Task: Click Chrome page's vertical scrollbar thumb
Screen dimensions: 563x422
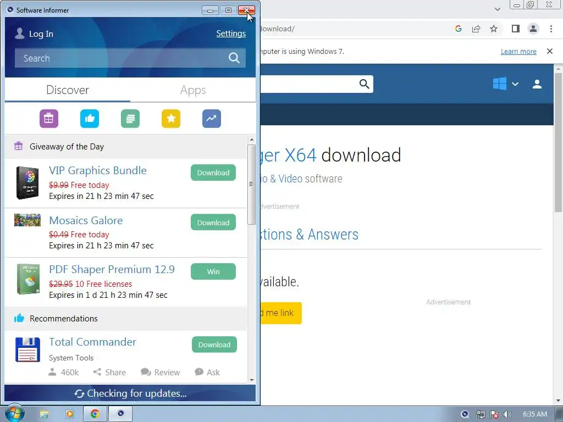Action: coord(559,142)
